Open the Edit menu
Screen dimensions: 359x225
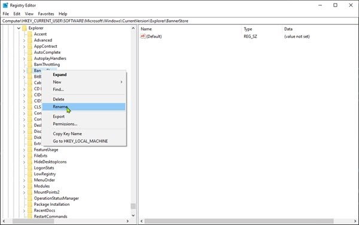[x=17, y=14]
